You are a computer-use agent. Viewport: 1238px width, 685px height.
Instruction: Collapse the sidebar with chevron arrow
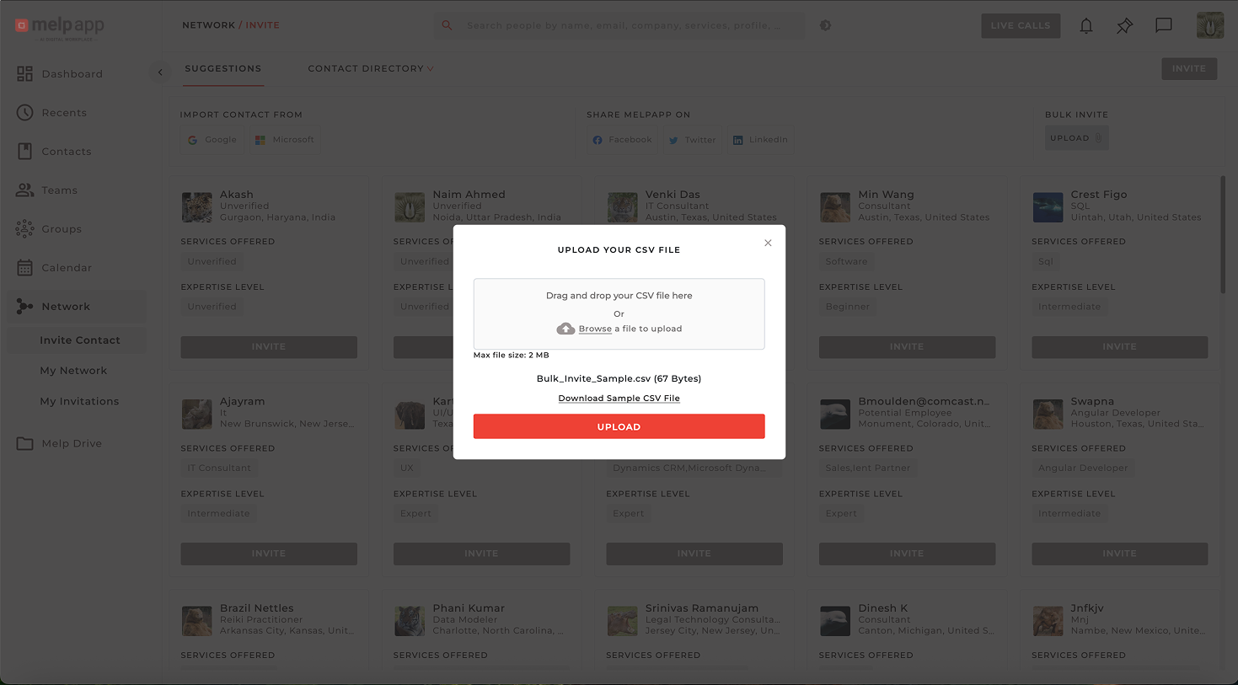coord(160,72)
